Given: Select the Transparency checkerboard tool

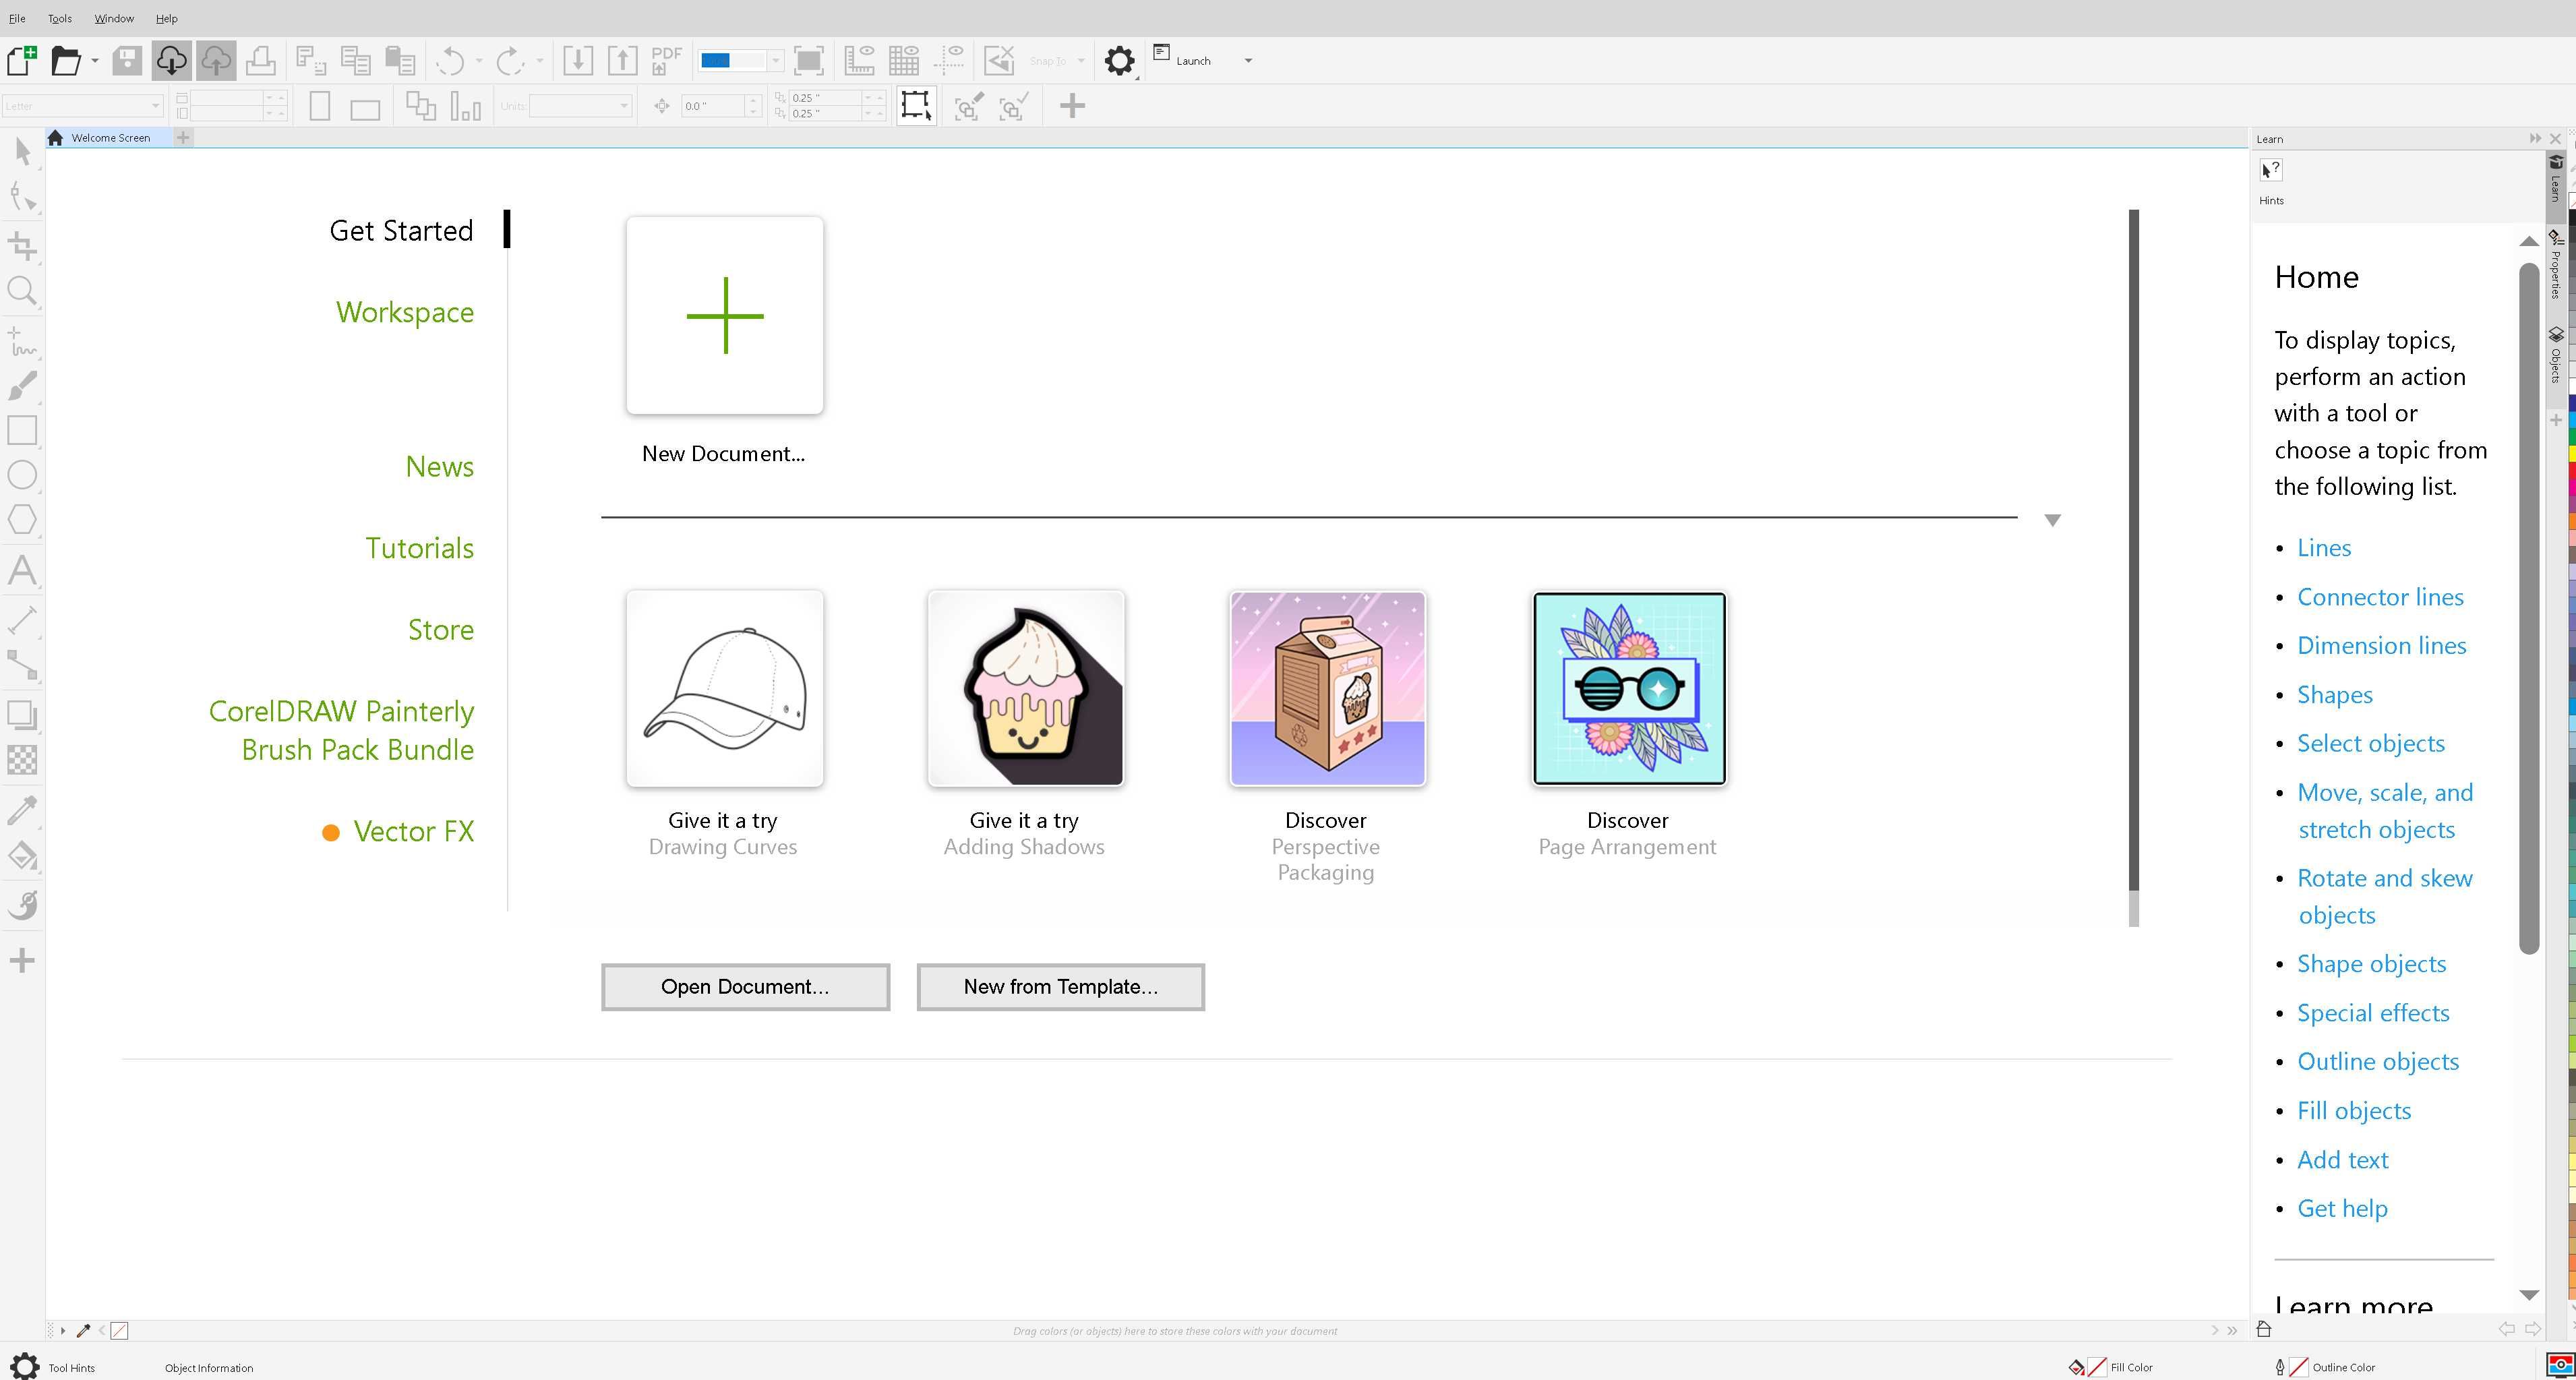Looking at the screenshot, I should 23,760.
